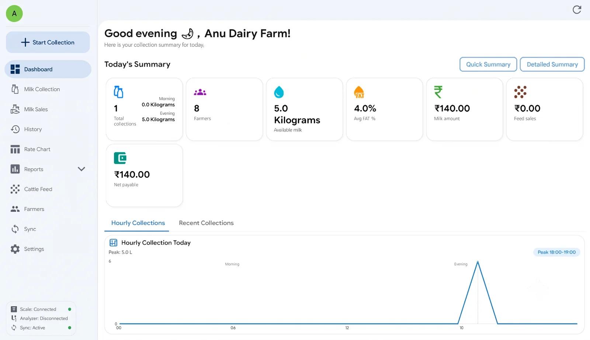The height and width of the screenshot is (340, 590).
Task: Click the Sync: Active status text
Action: [x=32, y=328]
